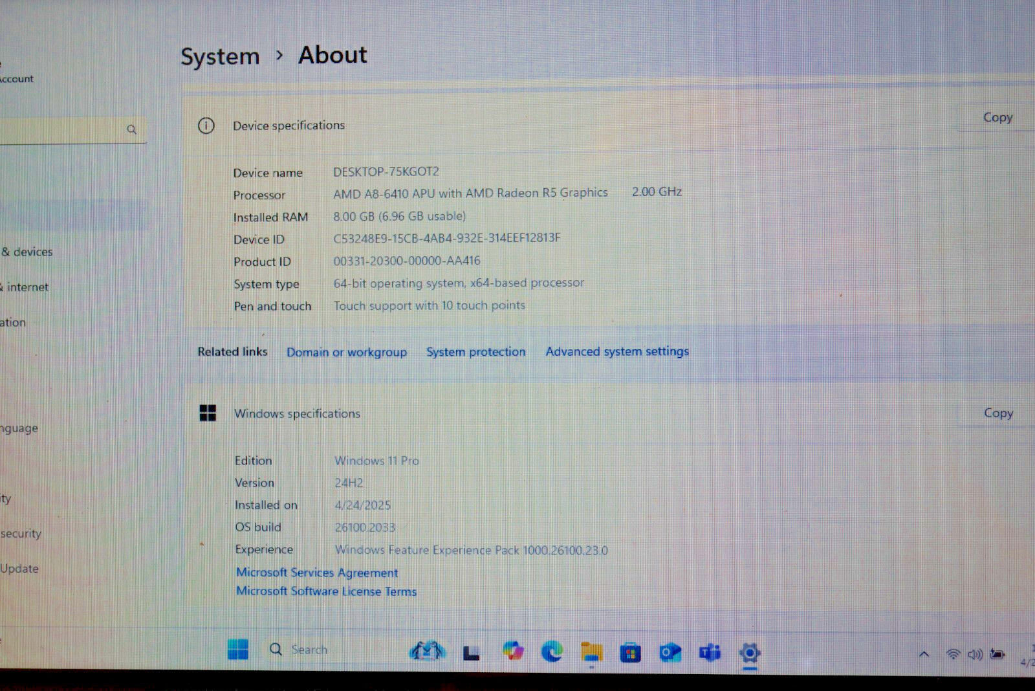Open Microsoft Software License Terms link
1035x691 pixels.
tap(326, 591)
